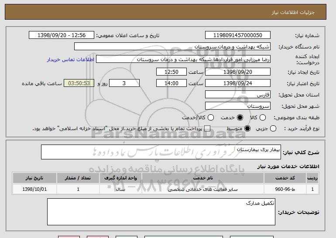Click need date cell 1398/10/01

coord(34,190)
